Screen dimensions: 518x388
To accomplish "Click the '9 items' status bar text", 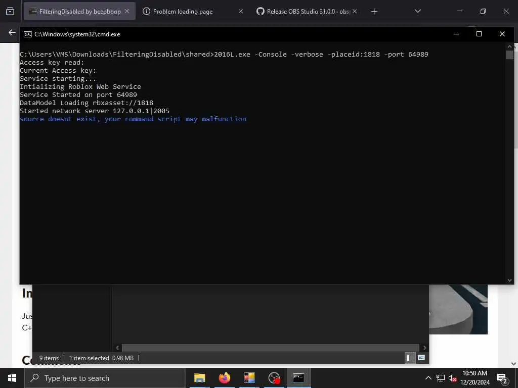I will [49, 358].
